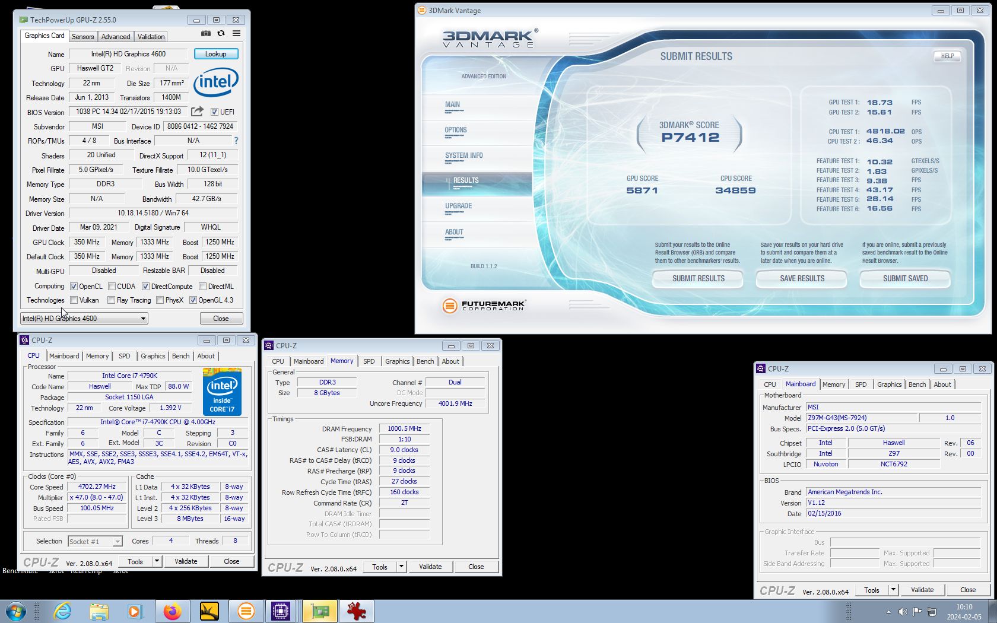Click Validate in the CPU-Z Memory window
The image size is (997, 623).
pyautogui.click(x=430, y=567)
